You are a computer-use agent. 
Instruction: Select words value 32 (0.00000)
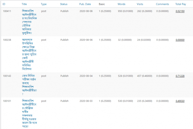[x=125, y=40]
